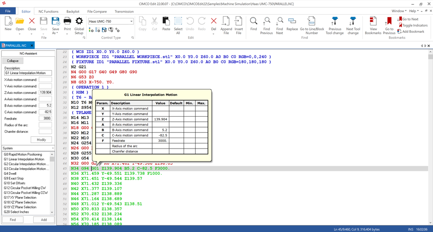Click the Ln 45/9,460 status text
The height and width of the screenshot is (232, 433).
point(357,229)
